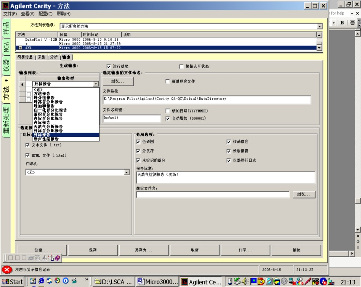Click the red error icon in status bar
This screenshot has height=287, width=361.
point(7,269)
